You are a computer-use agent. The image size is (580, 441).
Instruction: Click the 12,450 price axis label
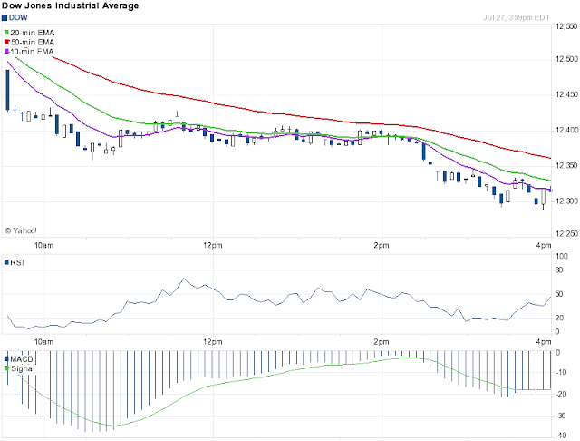[x=566, y=94]
